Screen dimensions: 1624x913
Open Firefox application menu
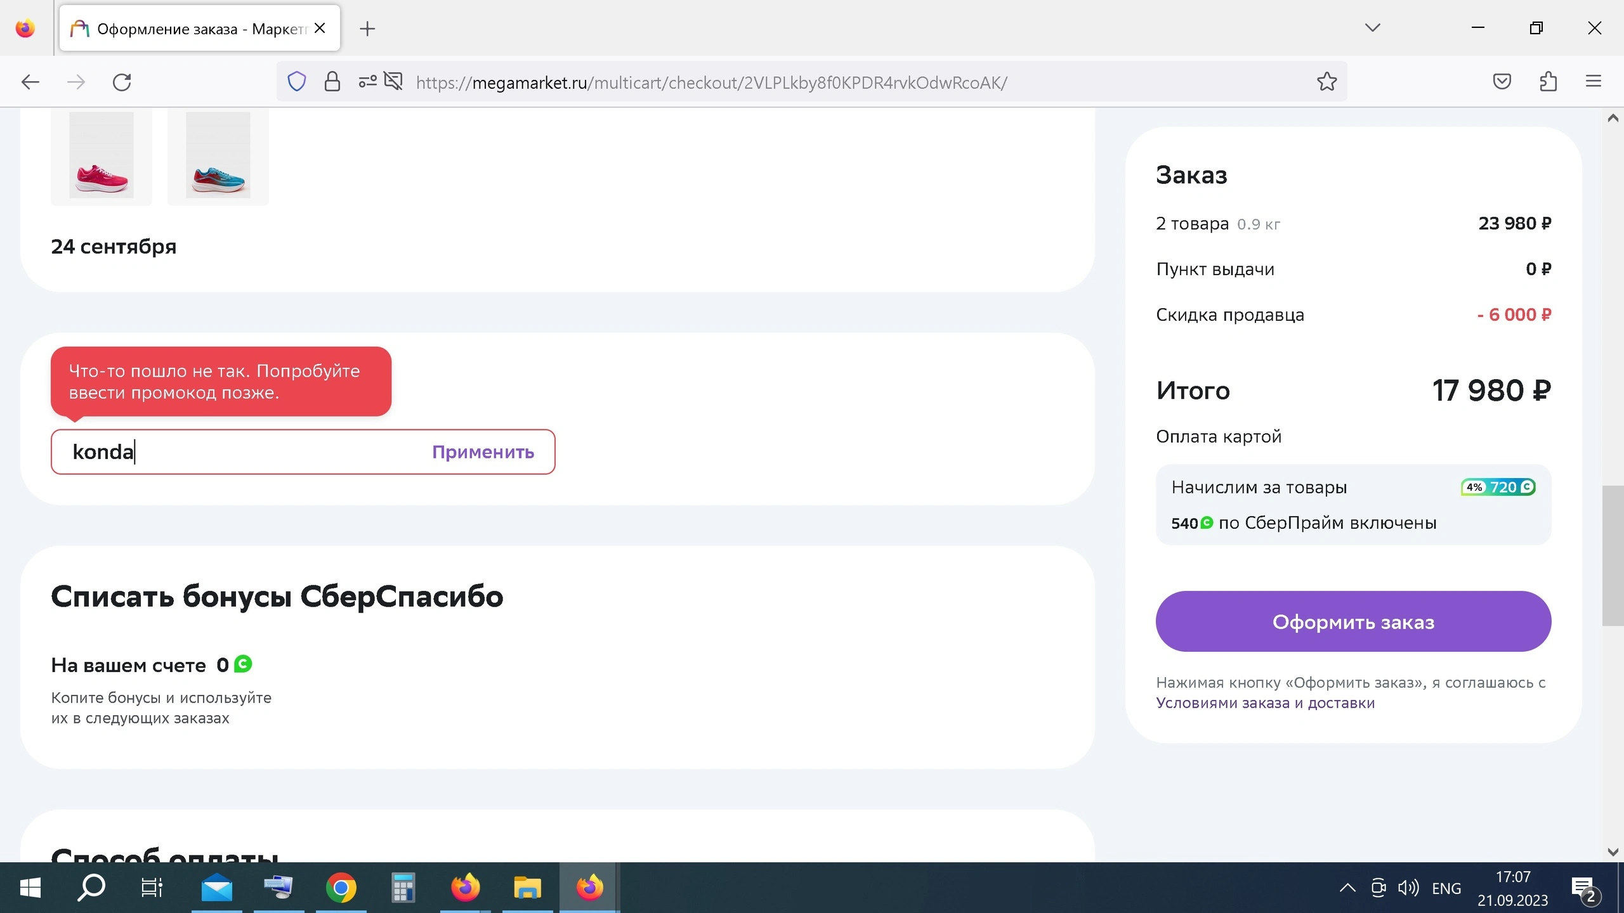pyautogui.click(x=1594, y=82)
